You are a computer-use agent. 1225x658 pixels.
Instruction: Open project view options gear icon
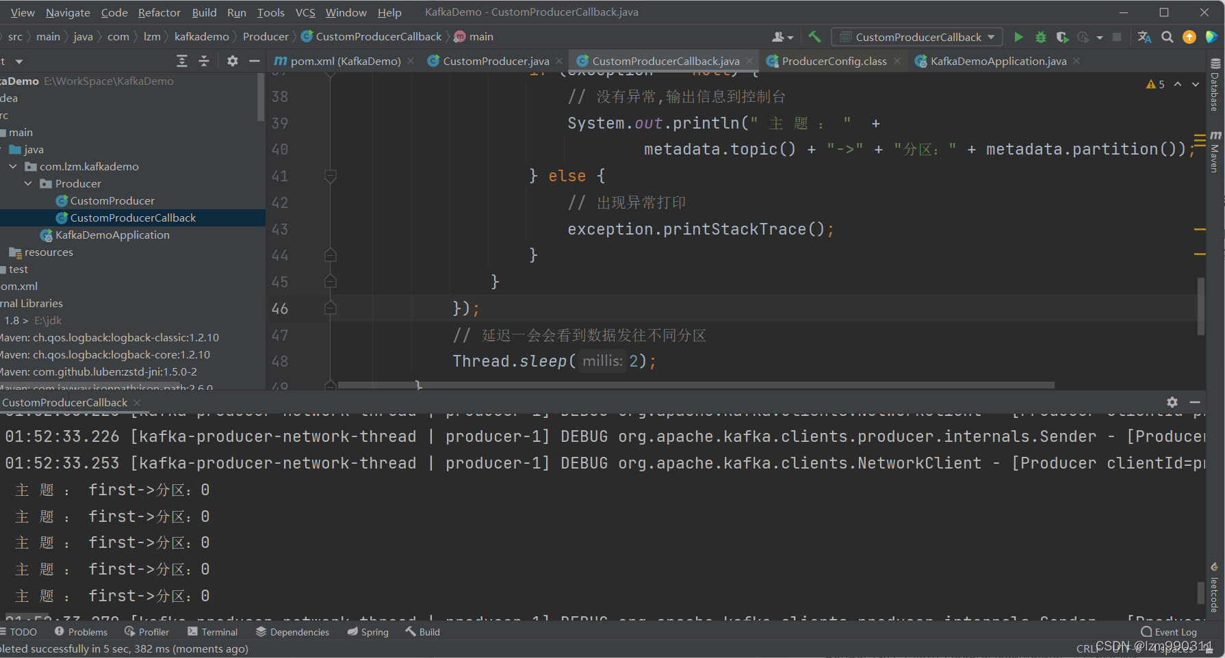point(233,61)
